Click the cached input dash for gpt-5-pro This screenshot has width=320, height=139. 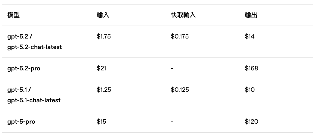[x=172, y=122]
